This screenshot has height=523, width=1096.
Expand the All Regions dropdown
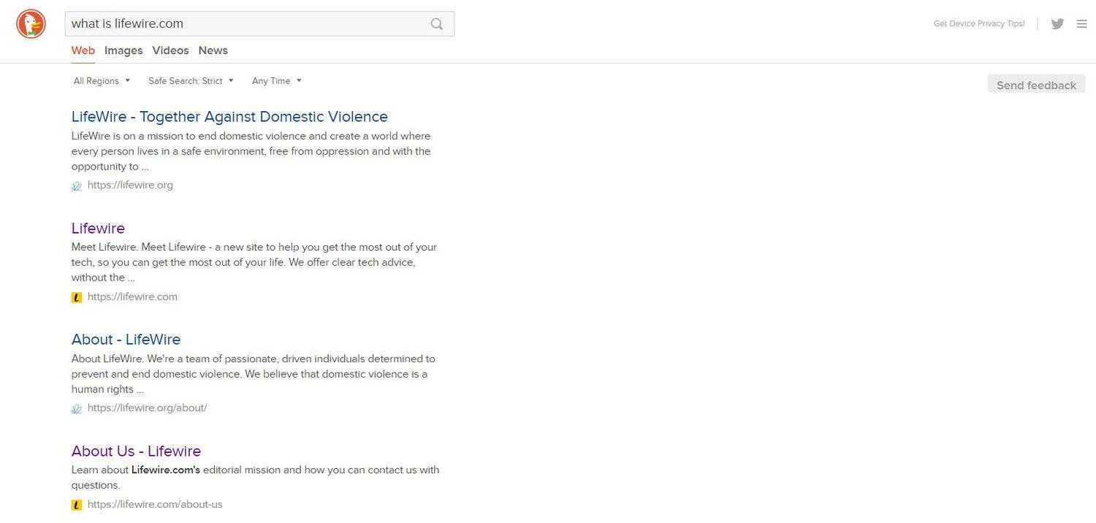pyautogui.click(x=102, y=81)
